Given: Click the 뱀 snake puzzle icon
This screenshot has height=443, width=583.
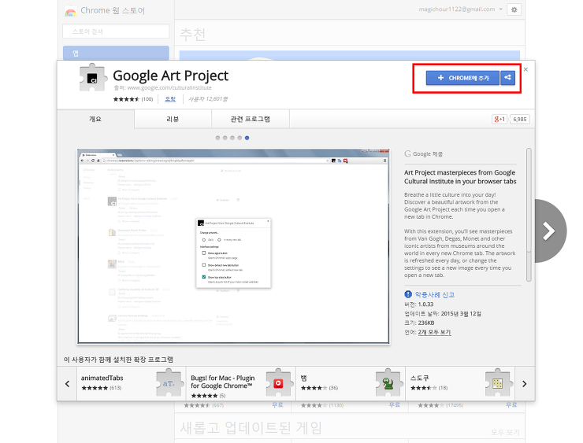Looking at the screenshot, I should click(388, 383).
